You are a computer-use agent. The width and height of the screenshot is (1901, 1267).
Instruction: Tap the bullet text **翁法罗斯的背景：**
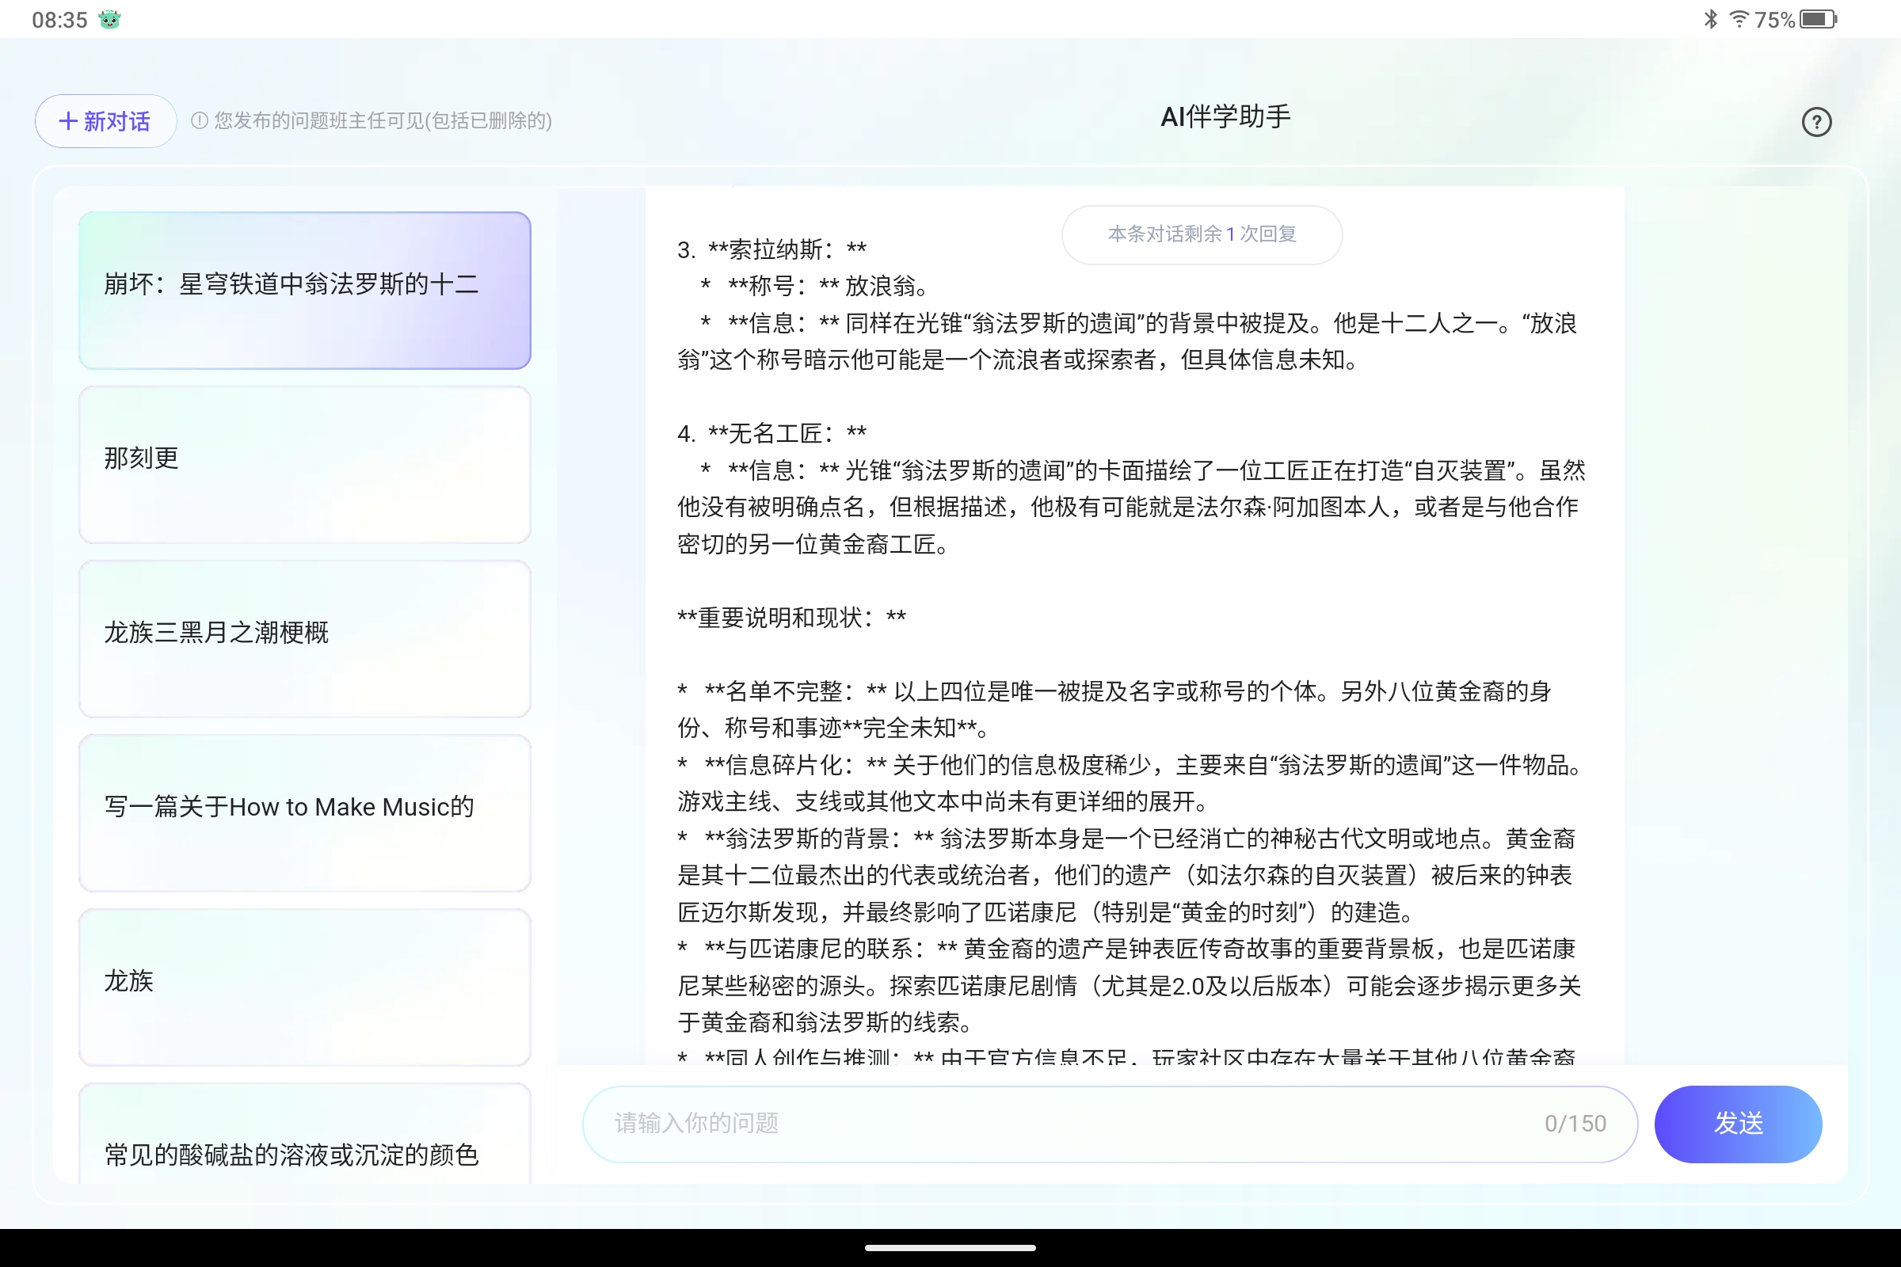pos(819,839)
